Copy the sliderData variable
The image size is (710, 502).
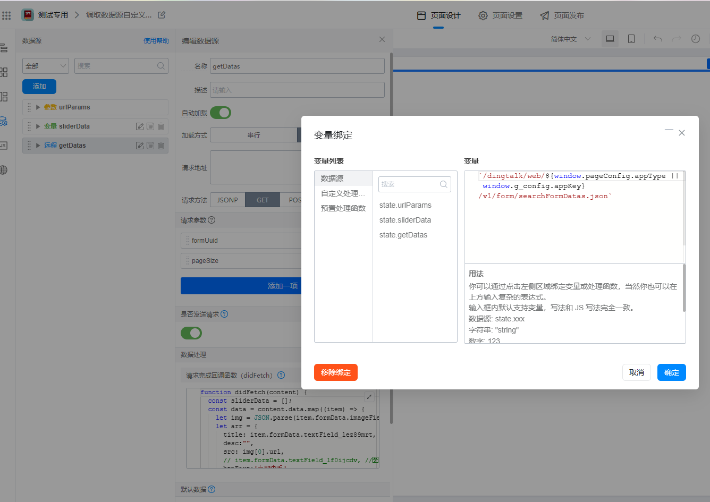coord(150,126)
